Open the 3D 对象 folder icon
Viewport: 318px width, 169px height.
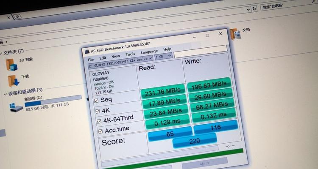pos(11,65)
